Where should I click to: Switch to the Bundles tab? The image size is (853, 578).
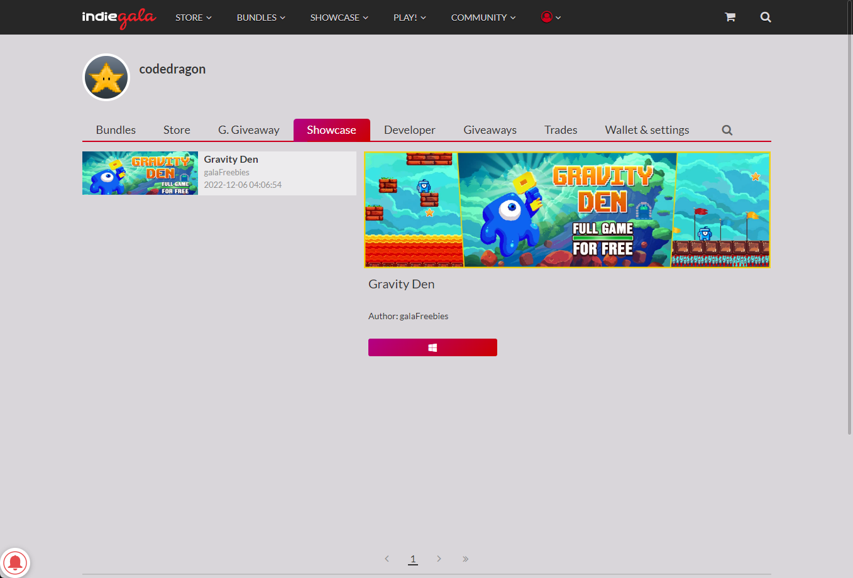pos(116,130)
